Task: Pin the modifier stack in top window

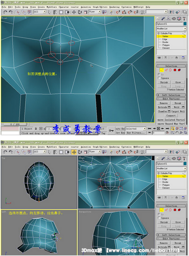Action: pos(159,58)
